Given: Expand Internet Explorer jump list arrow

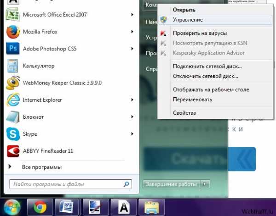Looking at the screenshot, I should click(132, 100).
